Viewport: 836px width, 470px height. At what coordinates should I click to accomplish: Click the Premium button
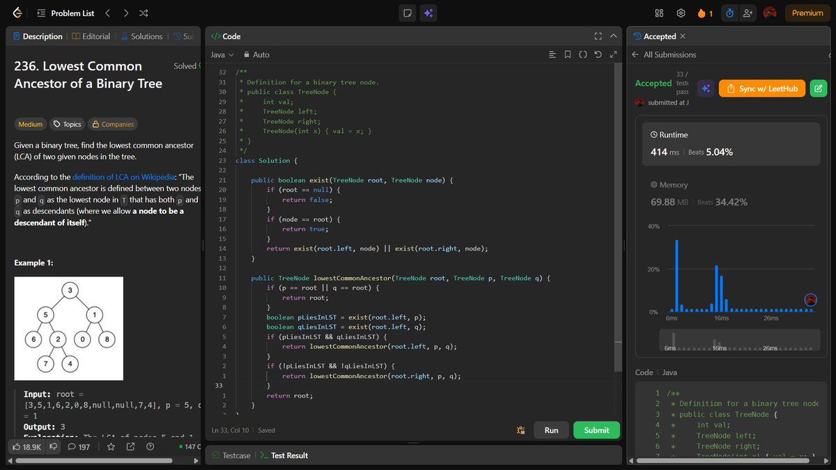(807, 13)
